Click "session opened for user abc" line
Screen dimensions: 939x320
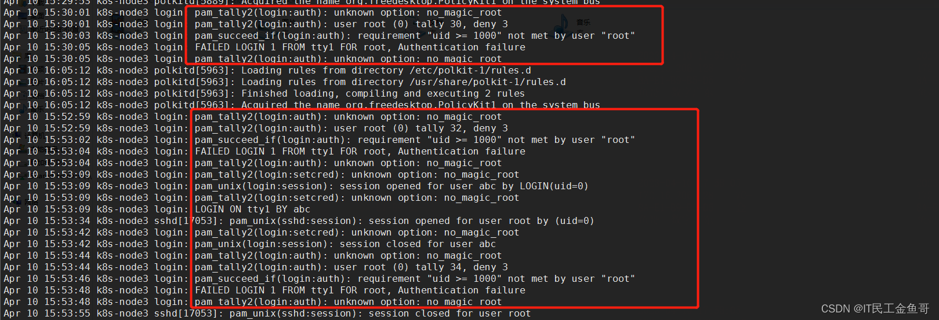click(391, 186)
